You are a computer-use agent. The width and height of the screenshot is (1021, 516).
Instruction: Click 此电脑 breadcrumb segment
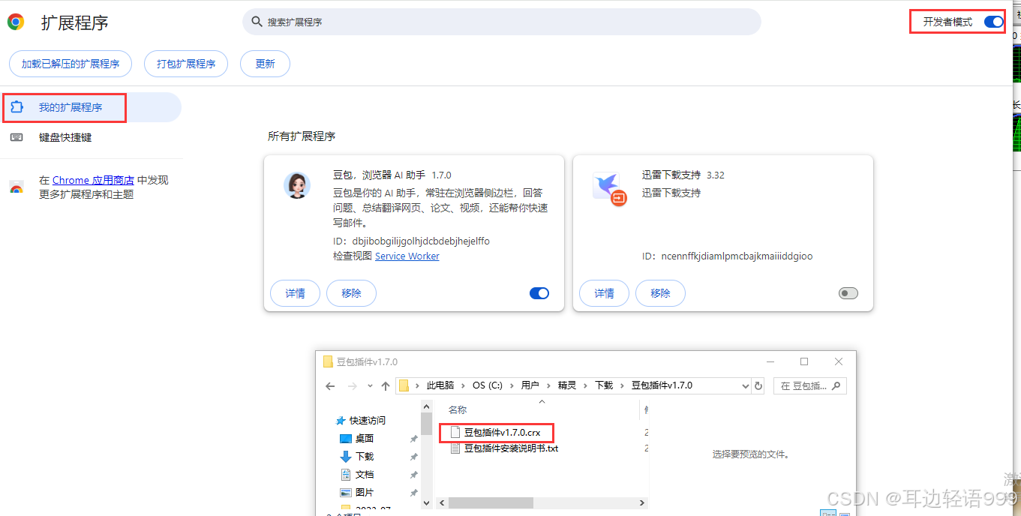click(440, 385)
